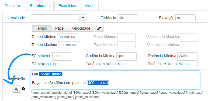208x101 pixels.
Task: Click the Descritivo tab
Action: click(13, 6)
